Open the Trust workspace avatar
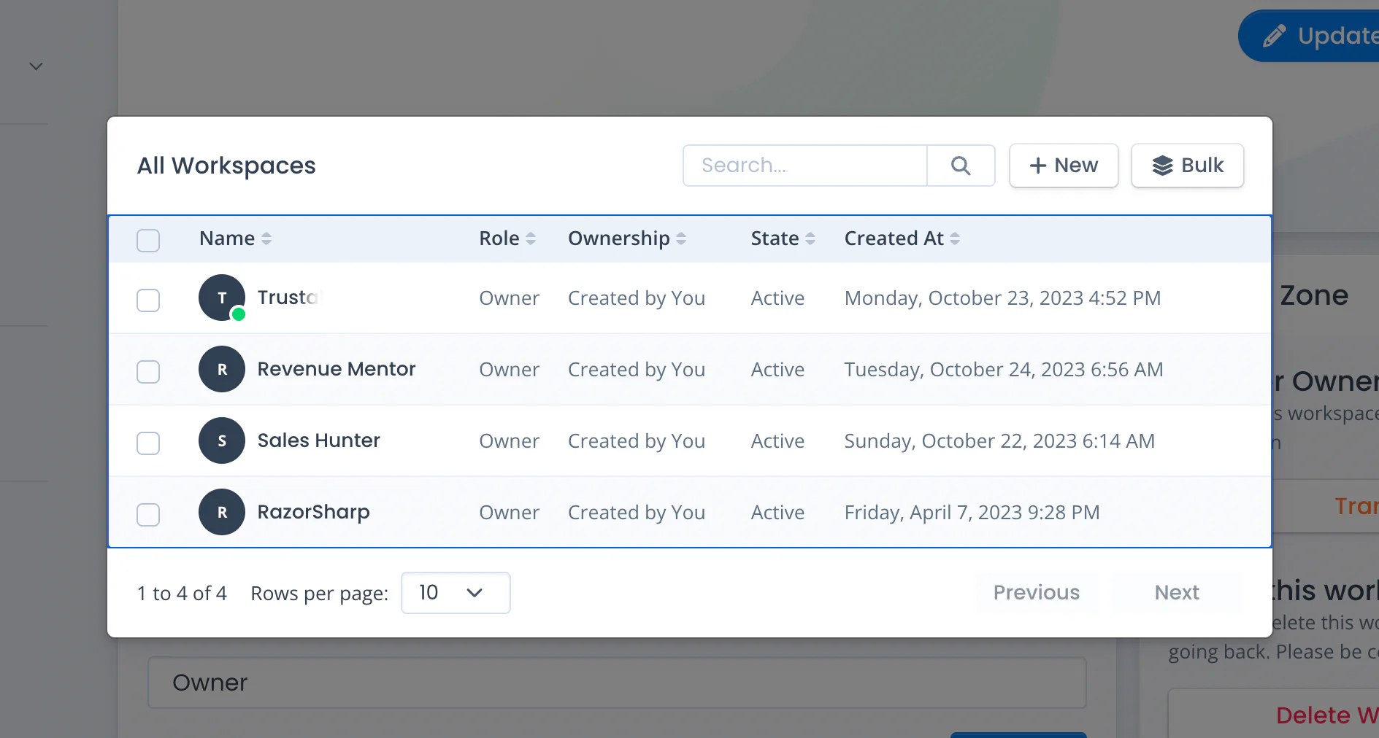This screenshot has width=1379, height=738. point(221,298)
